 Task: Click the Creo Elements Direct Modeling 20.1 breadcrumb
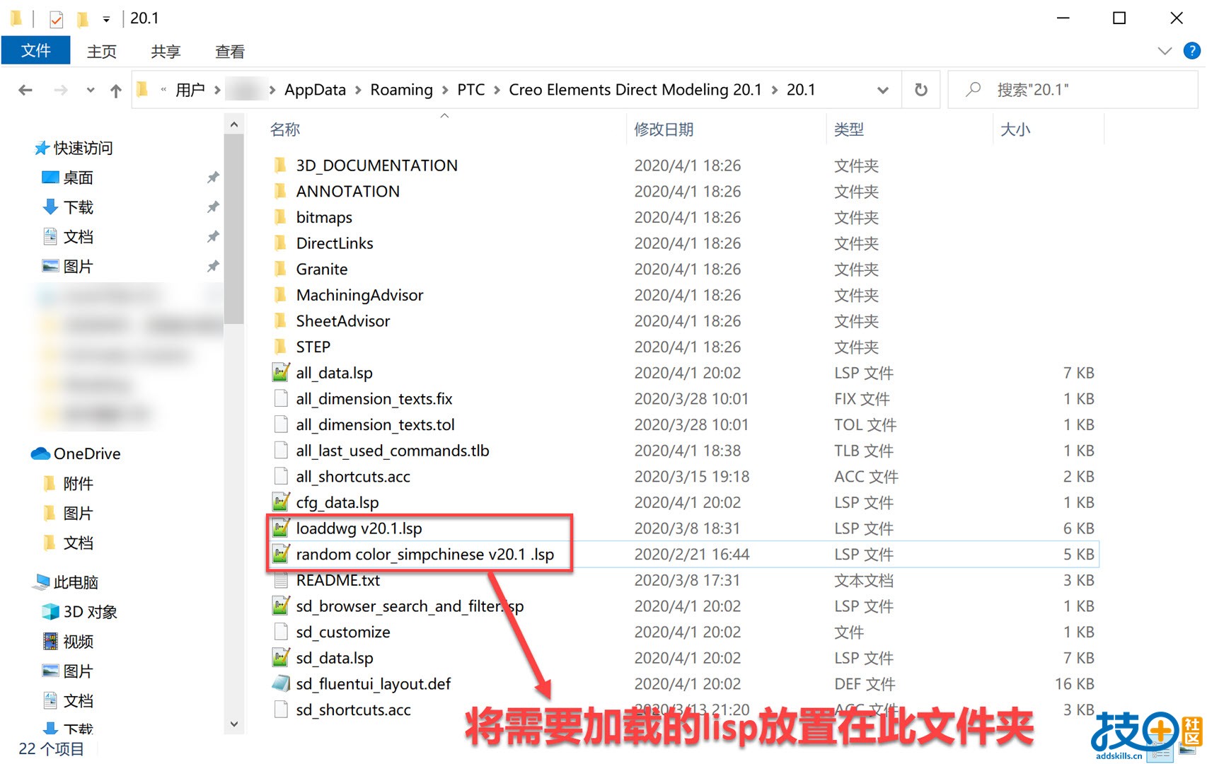[635, 90]
